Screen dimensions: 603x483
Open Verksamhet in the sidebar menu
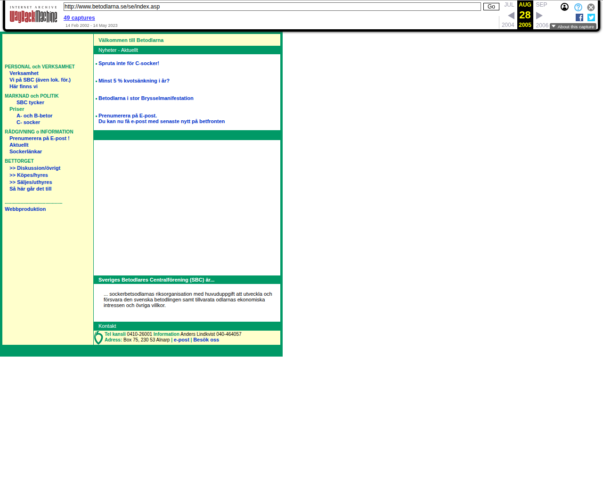24,73
